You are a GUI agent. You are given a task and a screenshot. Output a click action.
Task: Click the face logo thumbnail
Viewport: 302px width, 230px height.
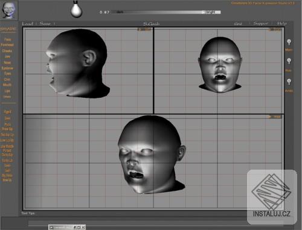[8, 10]
